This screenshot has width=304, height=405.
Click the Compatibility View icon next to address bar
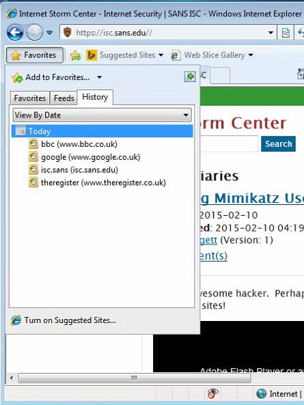click(x=286, y=33)
